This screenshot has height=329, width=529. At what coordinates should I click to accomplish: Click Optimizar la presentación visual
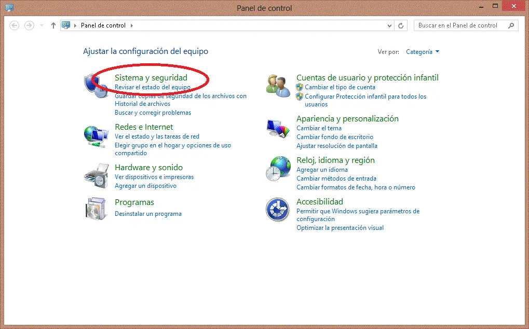point(340,228)
